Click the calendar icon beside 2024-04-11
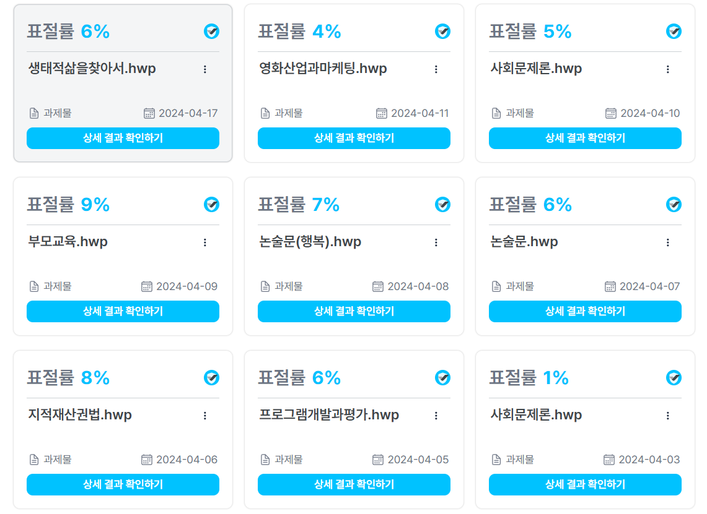The height and width of the screenshot is (514, 707). (382, 113)
